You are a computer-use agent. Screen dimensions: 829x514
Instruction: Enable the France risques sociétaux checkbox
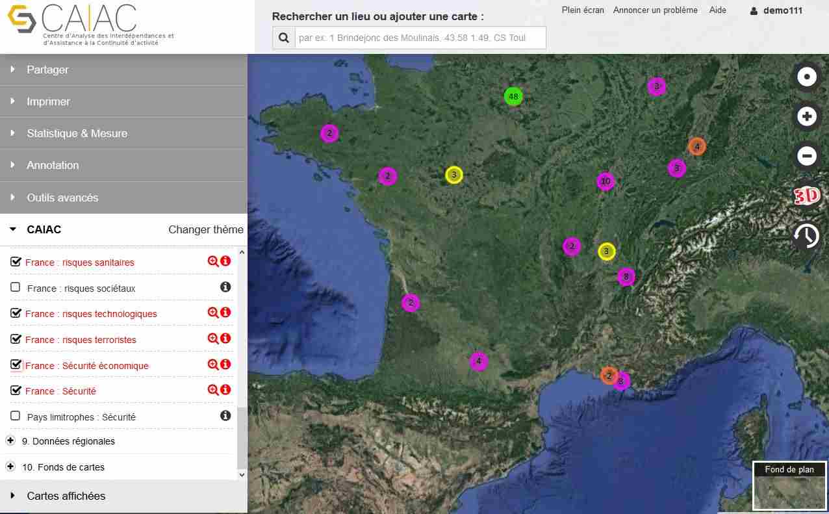tap(16, 287)
